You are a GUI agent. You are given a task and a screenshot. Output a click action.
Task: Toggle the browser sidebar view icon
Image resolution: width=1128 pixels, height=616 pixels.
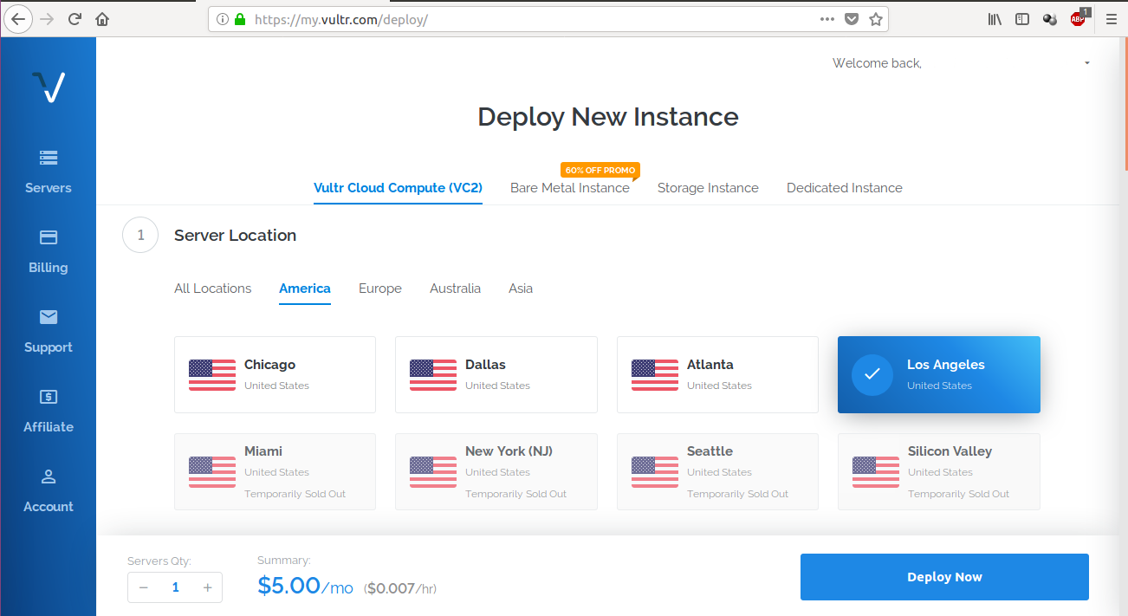click(1022, 18)
